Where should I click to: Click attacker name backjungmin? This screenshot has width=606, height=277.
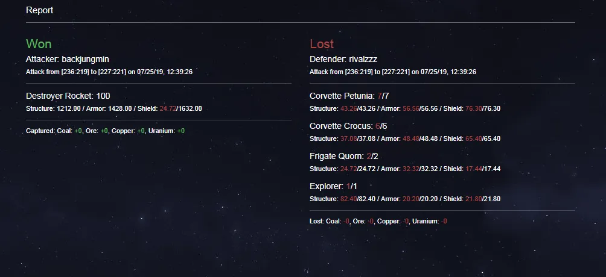[x=86, y=60]
